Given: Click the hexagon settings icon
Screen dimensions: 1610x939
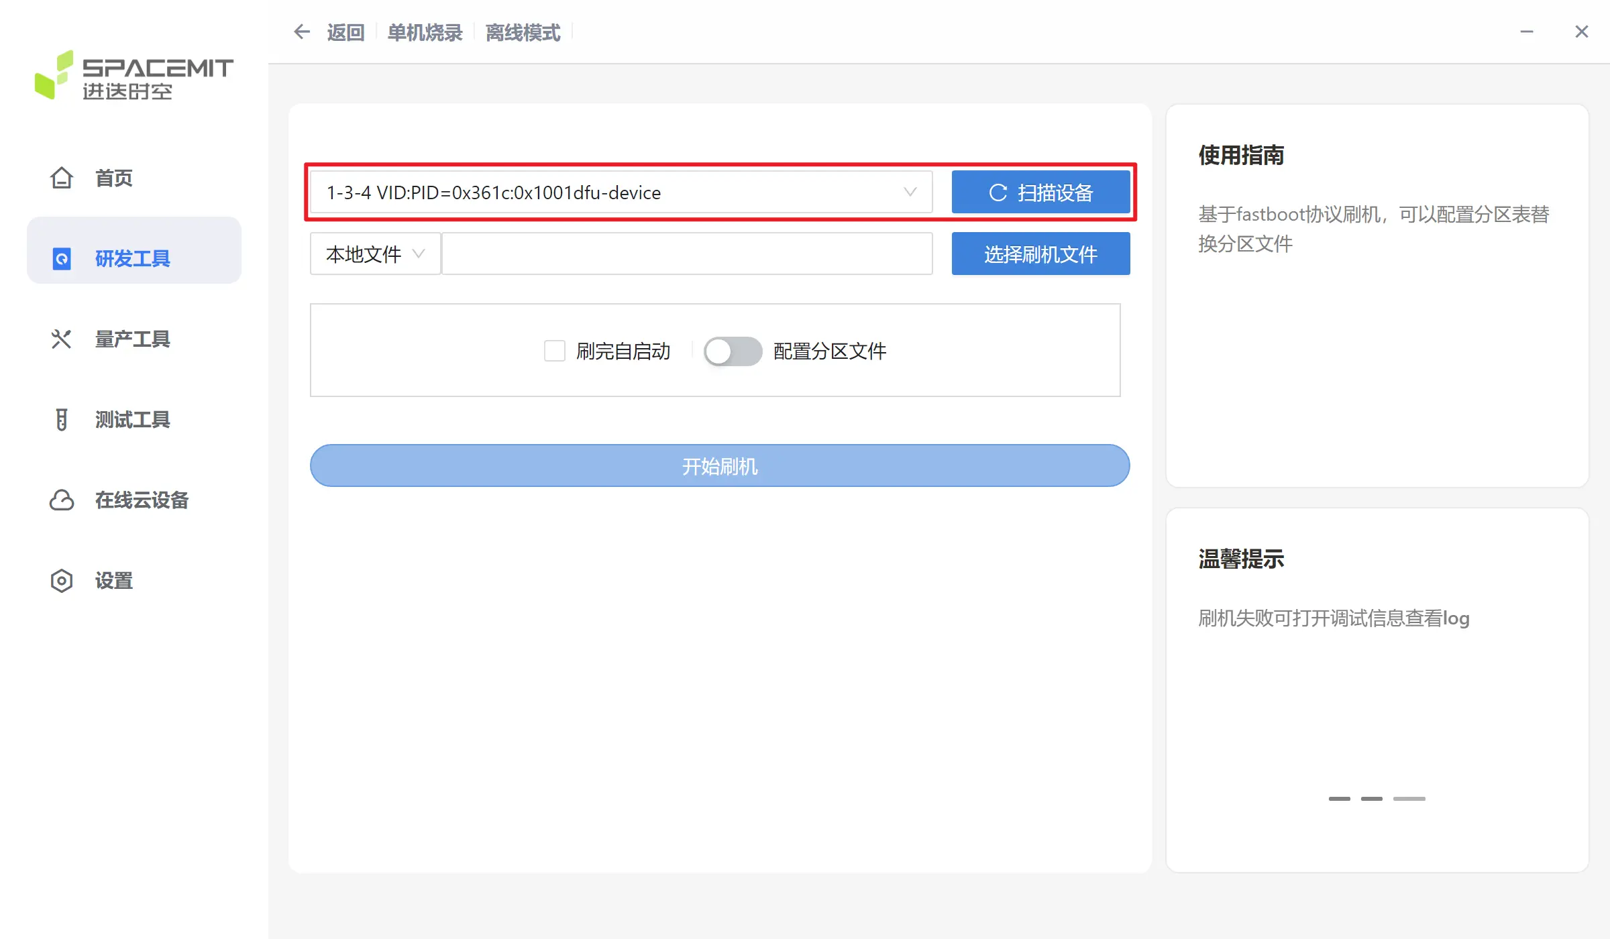Looking at the screenshot, I should pos(62,580).
